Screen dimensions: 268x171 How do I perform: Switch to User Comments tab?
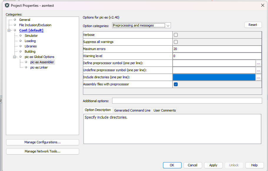pos(164,110)
